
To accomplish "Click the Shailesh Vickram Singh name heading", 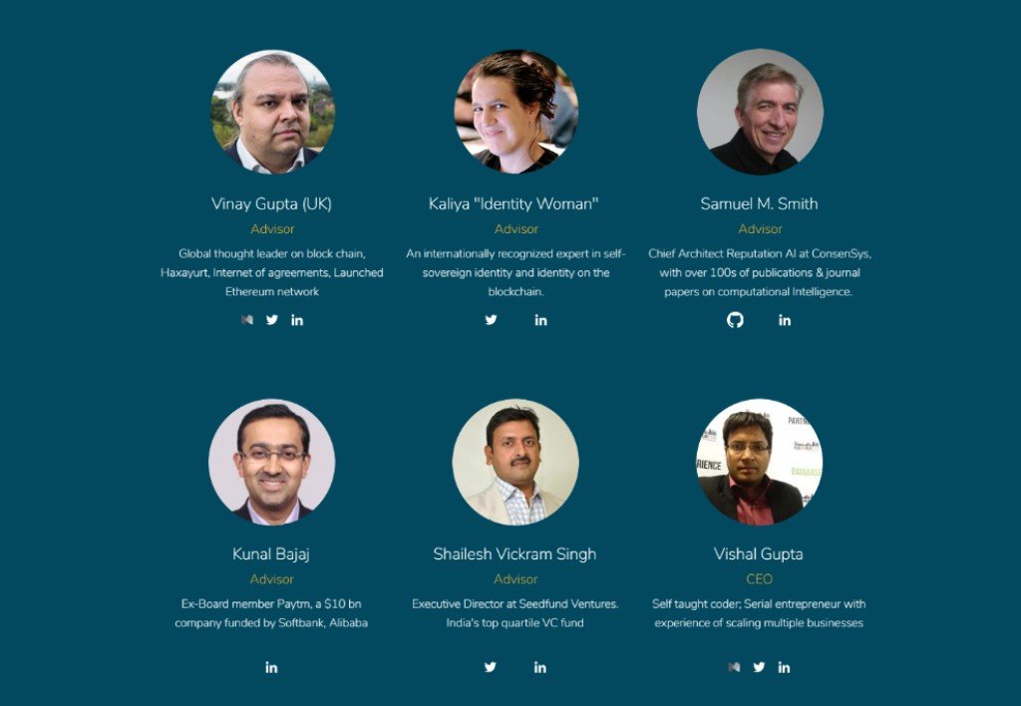I will pyautogui.click(x=515, y=553).
